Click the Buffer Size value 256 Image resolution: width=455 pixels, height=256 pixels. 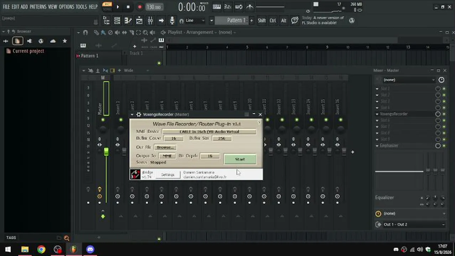(x=221, y=138)
